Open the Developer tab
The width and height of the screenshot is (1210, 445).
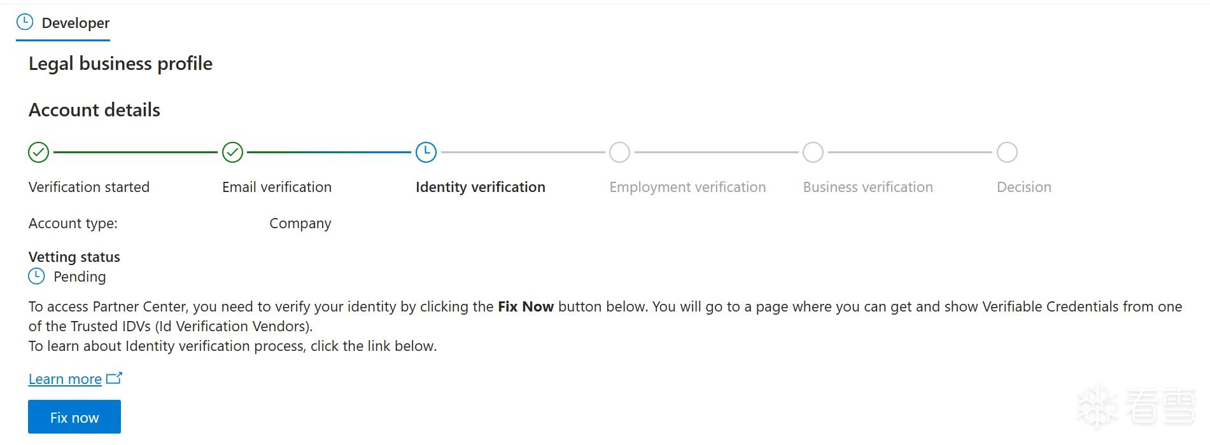pyautogui.click(x=63, y=23)
